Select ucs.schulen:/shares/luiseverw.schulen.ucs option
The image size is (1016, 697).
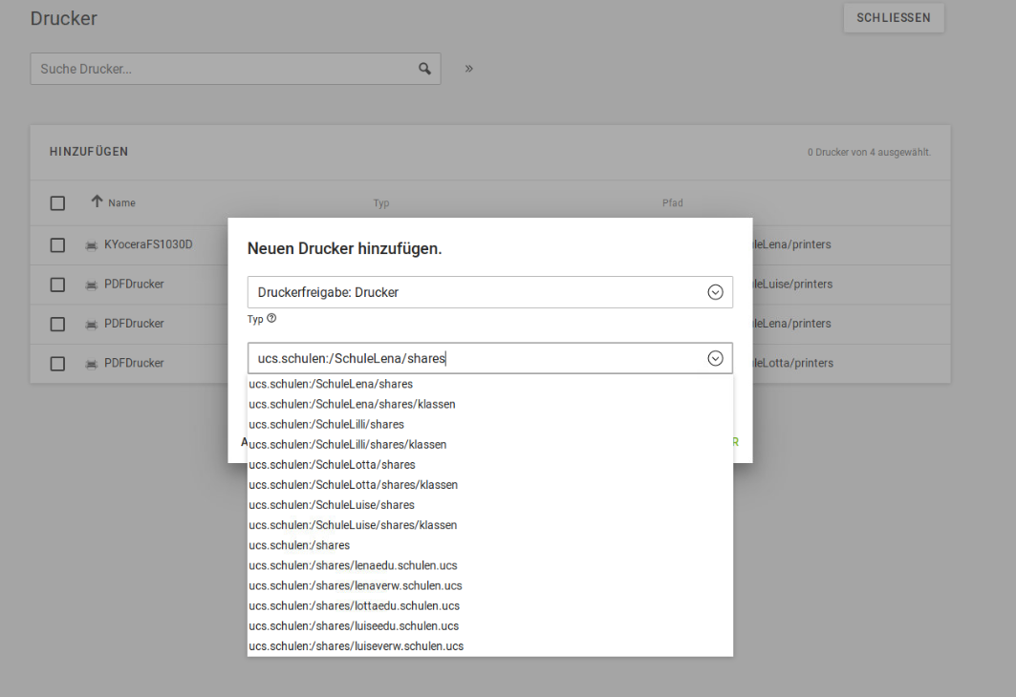click(356, 646)
